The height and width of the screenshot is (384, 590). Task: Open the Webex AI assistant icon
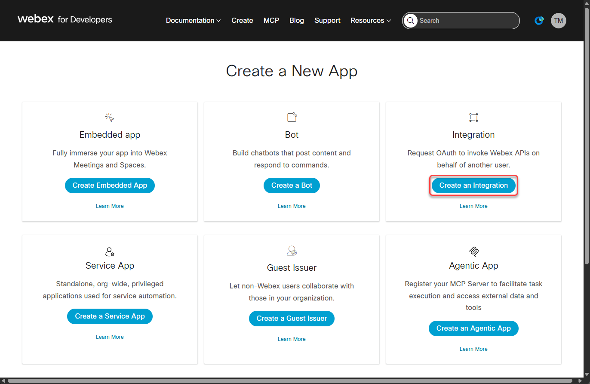pos(539,20)
